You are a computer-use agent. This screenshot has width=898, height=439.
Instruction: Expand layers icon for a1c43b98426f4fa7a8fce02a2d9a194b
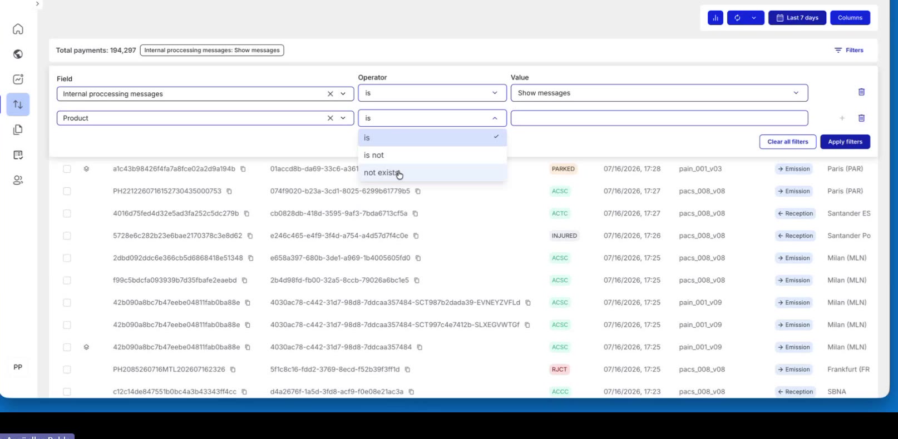click(x=86, y=169)
